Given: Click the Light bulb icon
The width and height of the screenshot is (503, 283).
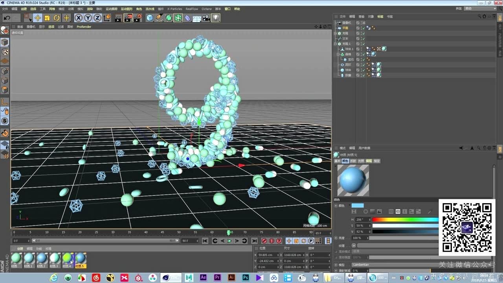Looking at the screenshot, I should pos(216,18).
